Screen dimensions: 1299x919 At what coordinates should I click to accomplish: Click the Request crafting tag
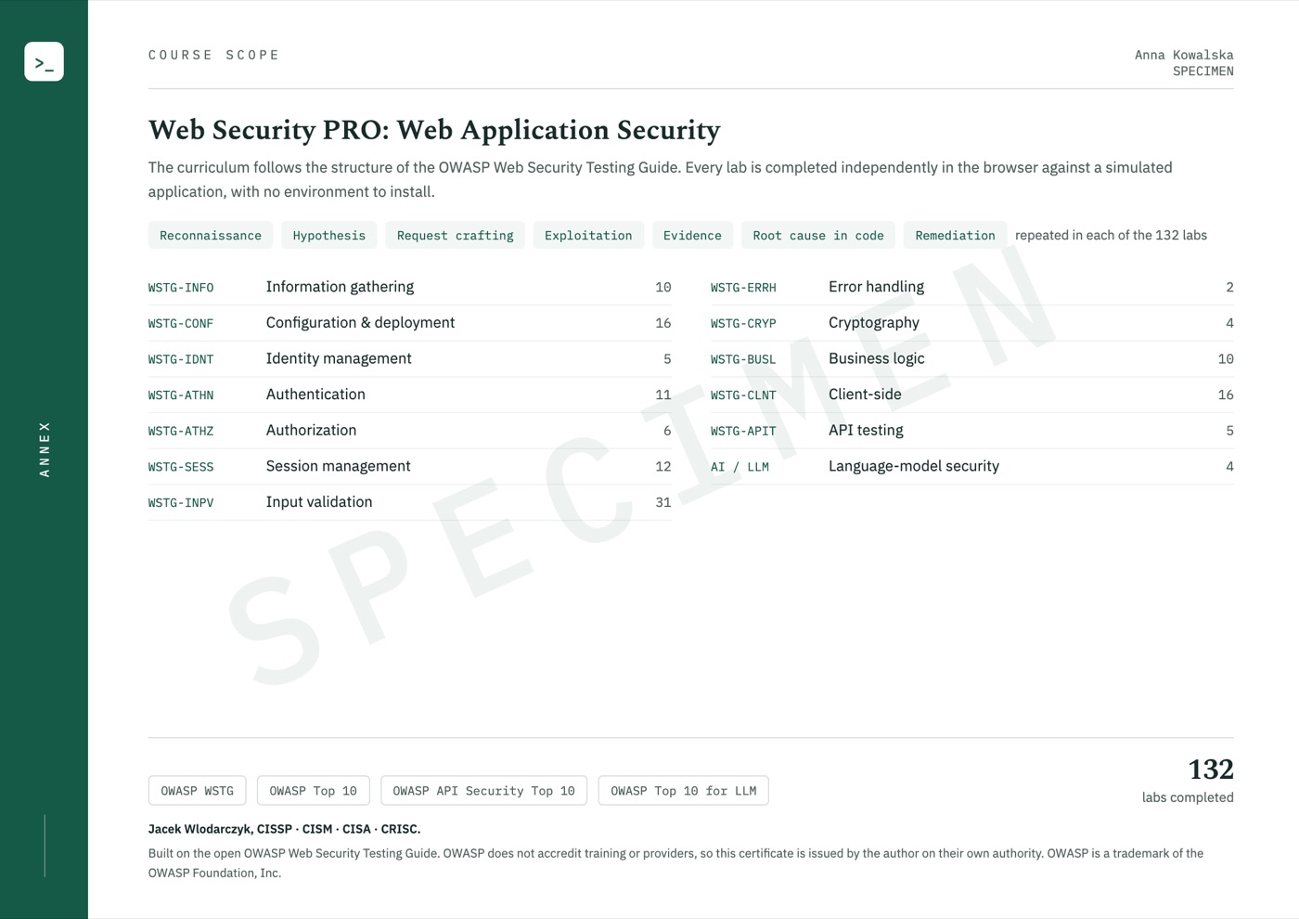point(455,235)
